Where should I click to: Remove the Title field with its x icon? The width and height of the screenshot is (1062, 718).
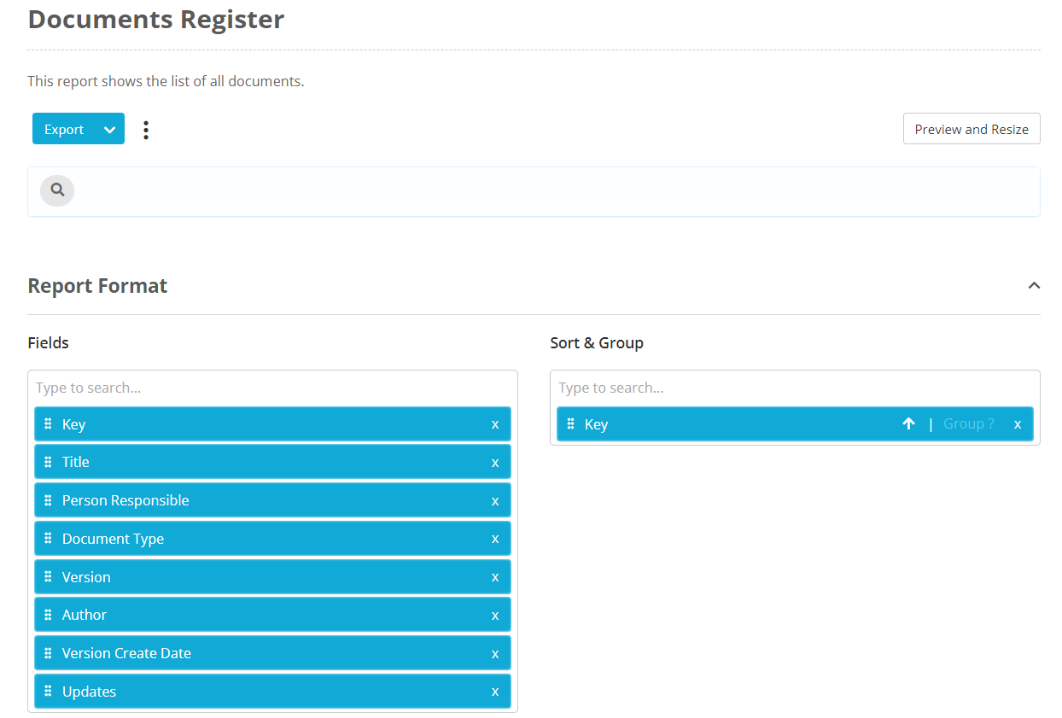(x=495, y=462)
